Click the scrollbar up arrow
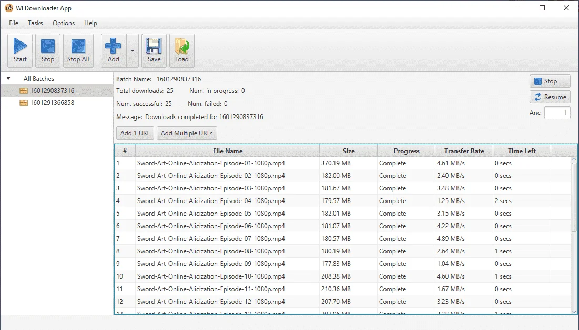Viewport: 579px width, 330px height. click(x=574, y=159)
